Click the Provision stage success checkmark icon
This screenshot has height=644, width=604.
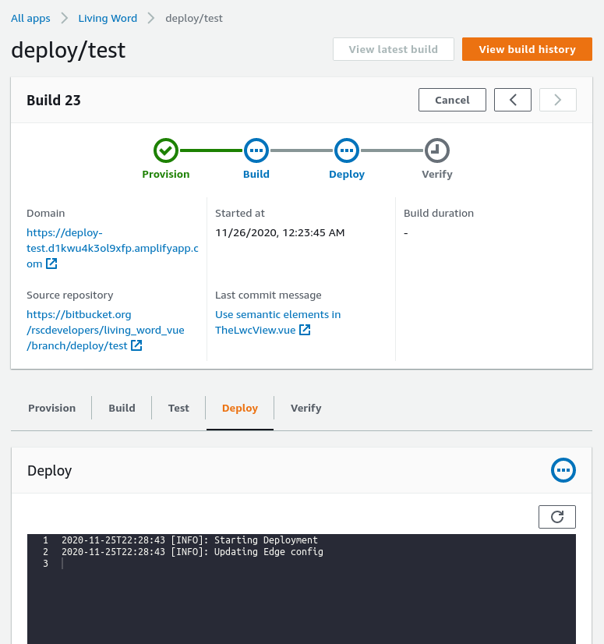click(166, 150)
